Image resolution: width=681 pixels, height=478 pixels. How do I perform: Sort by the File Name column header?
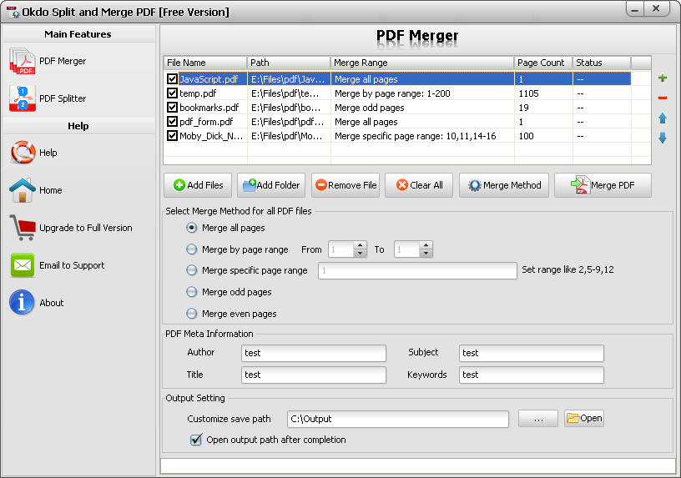click(x=205, y=63)
